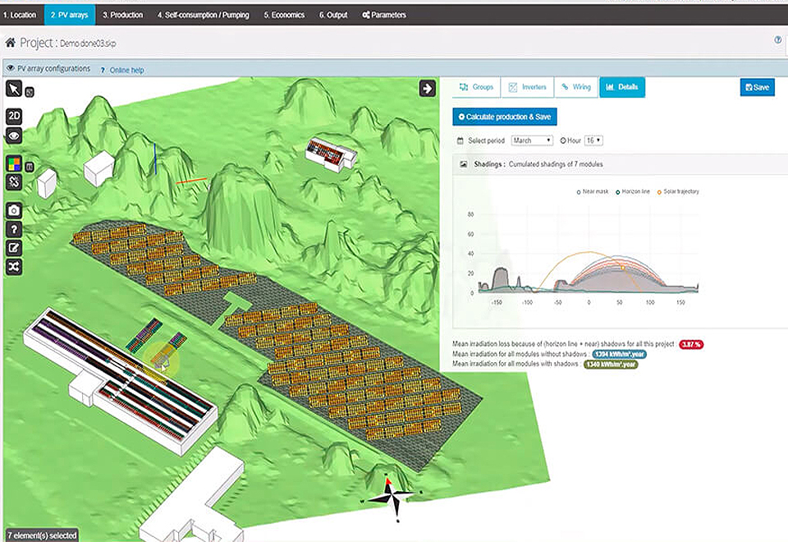Open the question mark help tool

tap(14, 229)
